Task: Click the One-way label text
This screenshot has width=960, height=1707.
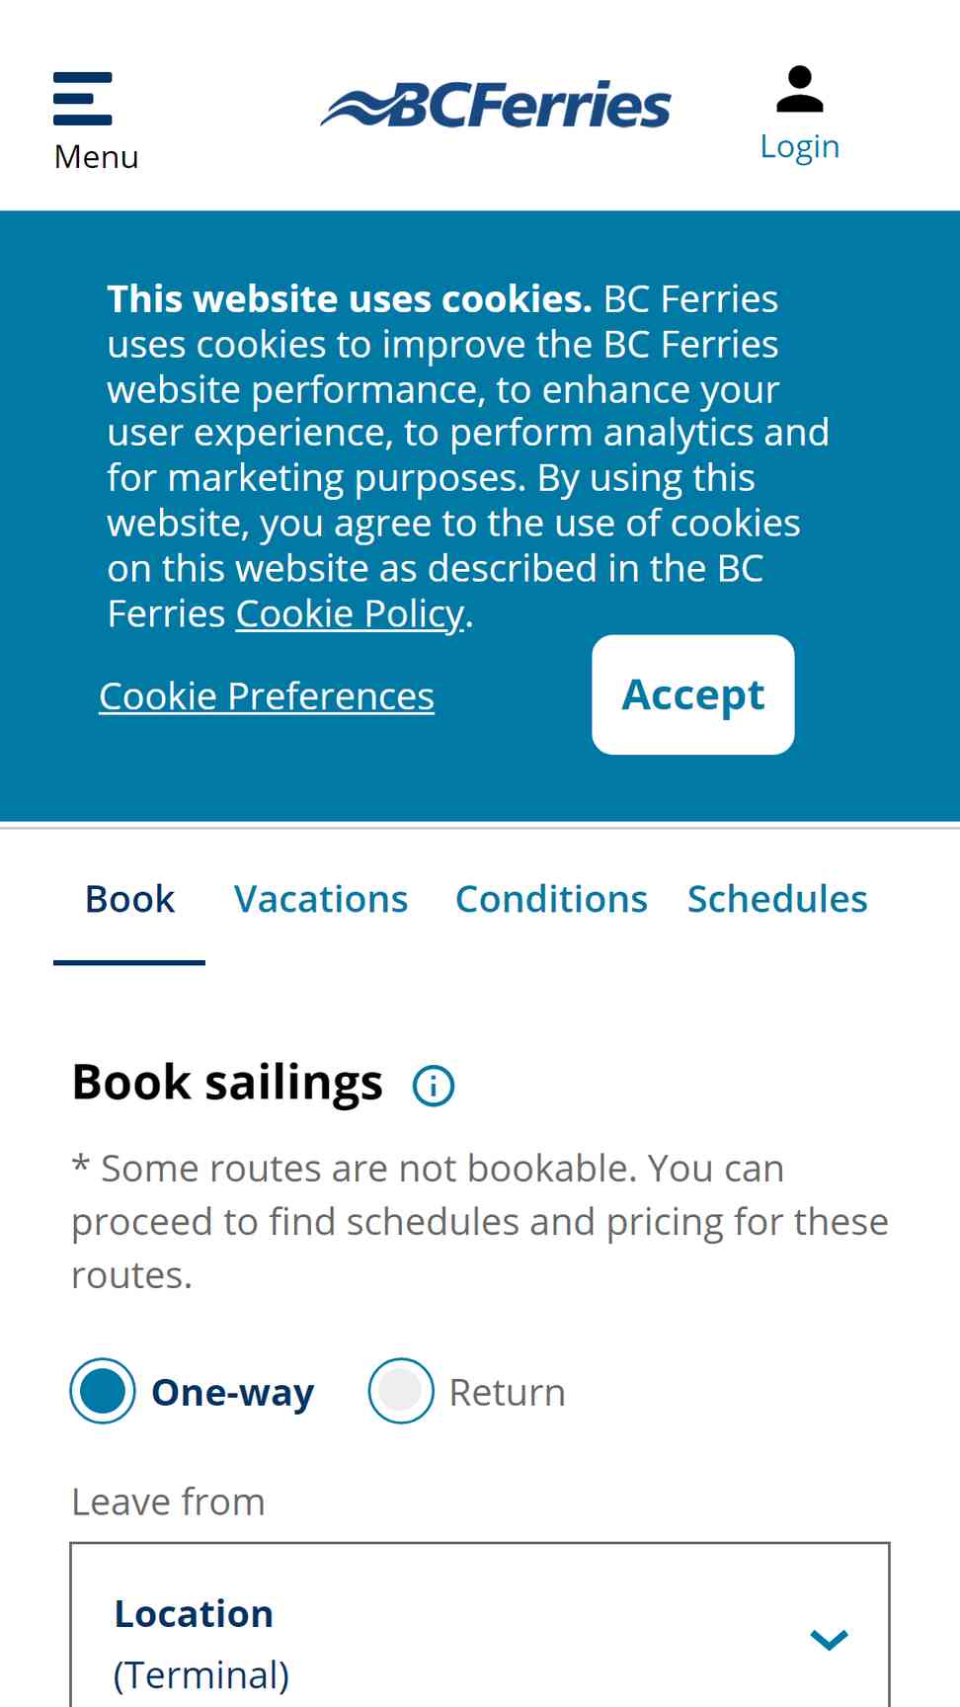Action: (x=233, y=1392)
